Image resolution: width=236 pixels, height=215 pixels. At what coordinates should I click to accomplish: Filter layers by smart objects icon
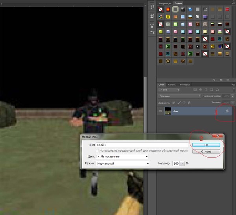pos(217,90)
